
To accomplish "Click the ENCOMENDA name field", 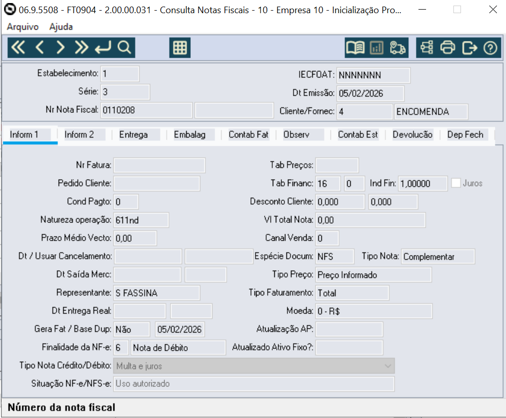I will 431,112.
